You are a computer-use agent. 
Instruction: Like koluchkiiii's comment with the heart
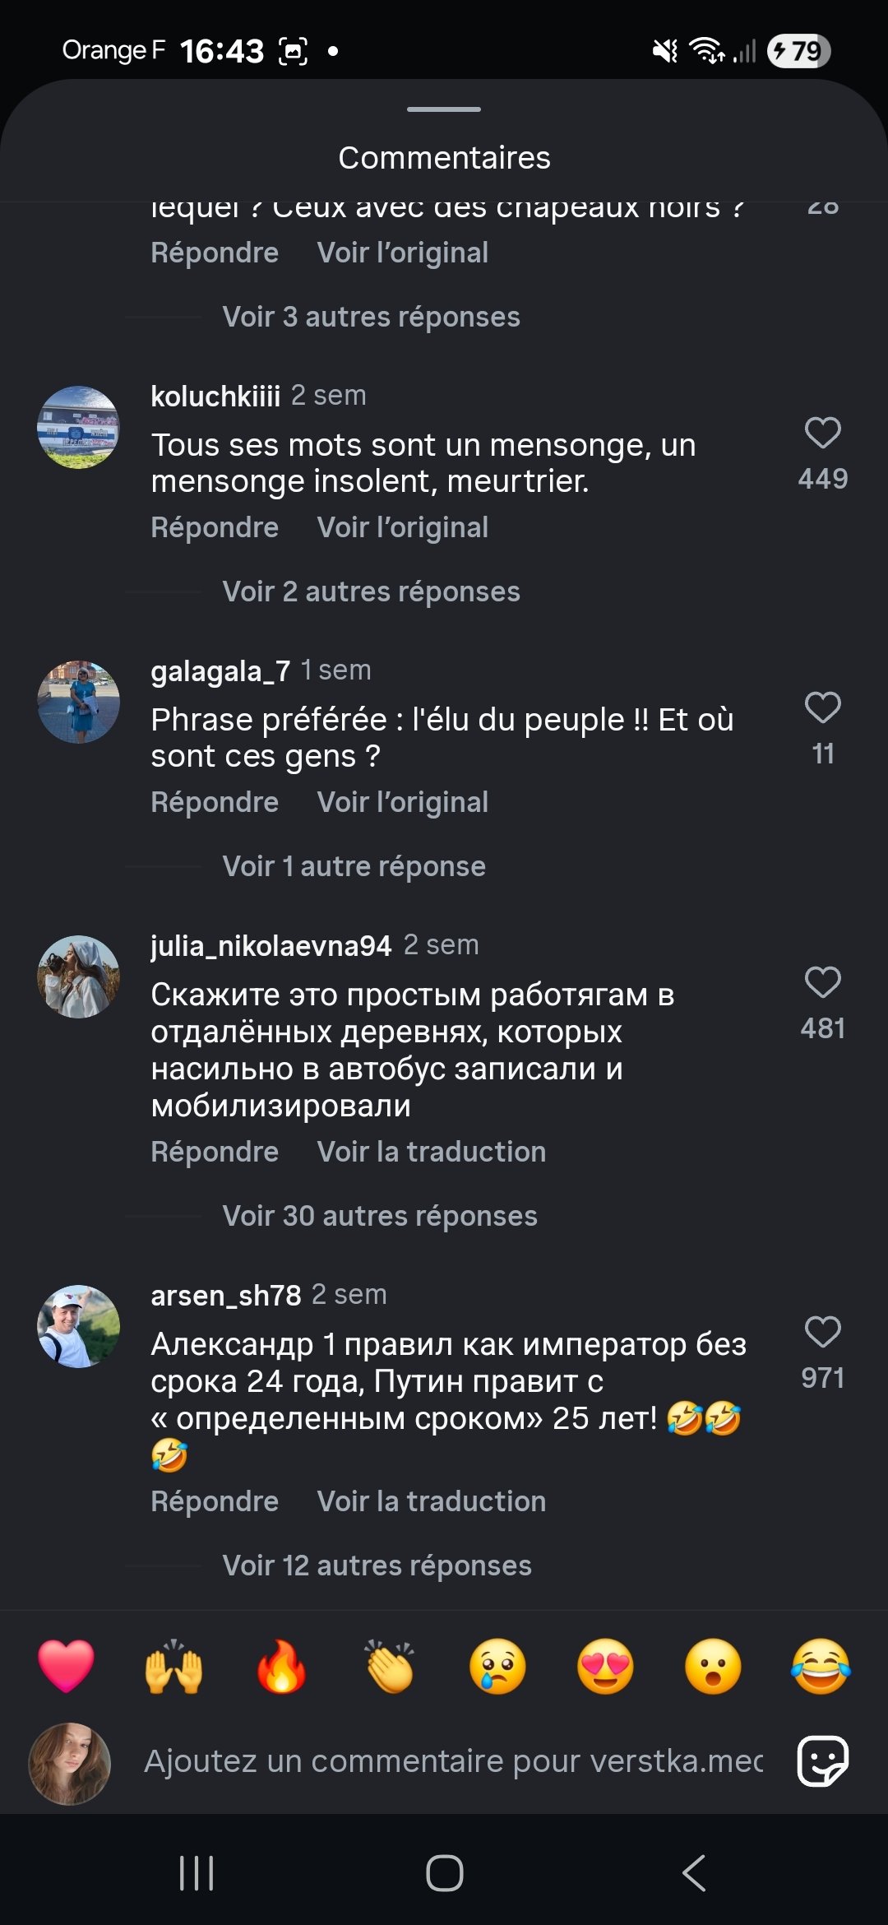click(822, 434)
